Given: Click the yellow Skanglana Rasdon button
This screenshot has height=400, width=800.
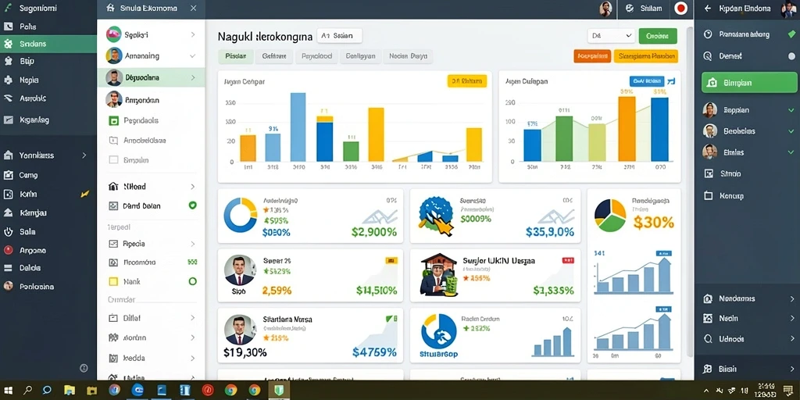Looking at the screenshot, I should click(x=646, y=56).
